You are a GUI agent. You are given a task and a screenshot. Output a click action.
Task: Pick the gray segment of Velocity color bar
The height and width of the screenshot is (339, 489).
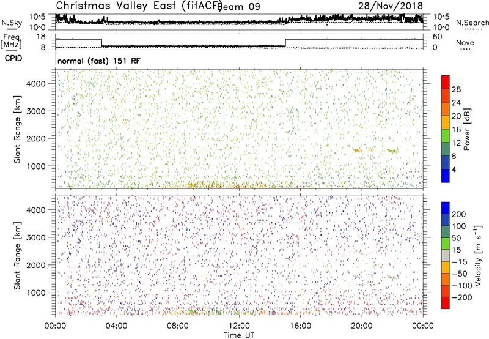(x=446, y=256)
